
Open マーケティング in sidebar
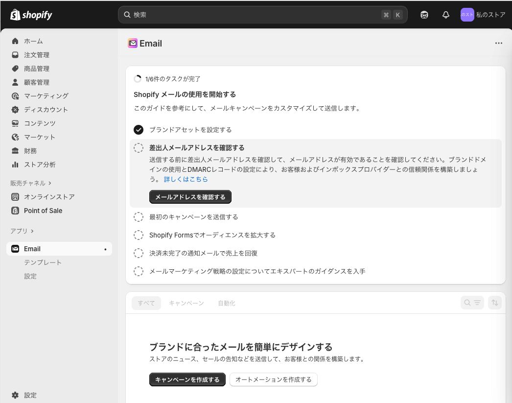(46, 96)
